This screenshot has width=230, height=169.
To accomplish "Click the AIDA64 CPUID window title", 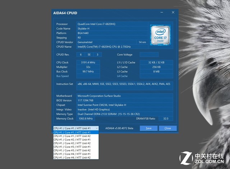I will [x=65, y=13].
